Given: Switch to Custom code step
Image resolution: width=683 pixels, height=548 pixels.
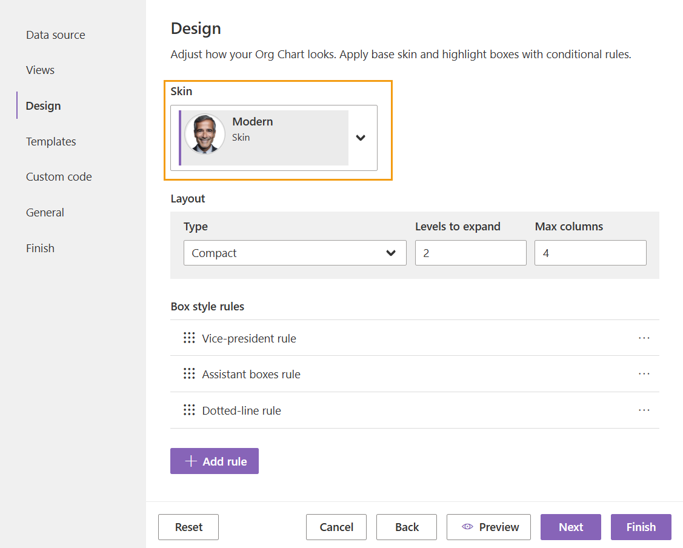Looking at the screenshot, I should point(59,177).
